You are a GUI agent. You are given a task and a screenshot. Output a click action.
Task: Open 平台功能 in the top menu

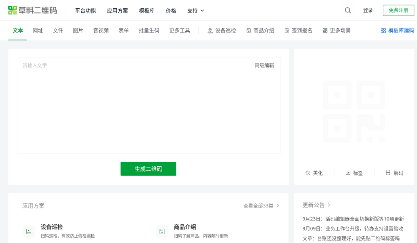click(85, 11)
